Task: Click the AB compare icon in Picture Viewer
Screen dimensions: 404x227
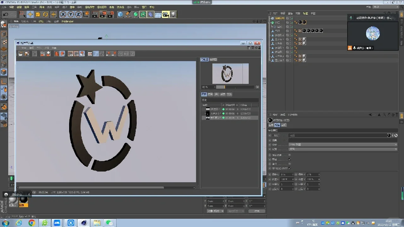Action: coord(90,54)
